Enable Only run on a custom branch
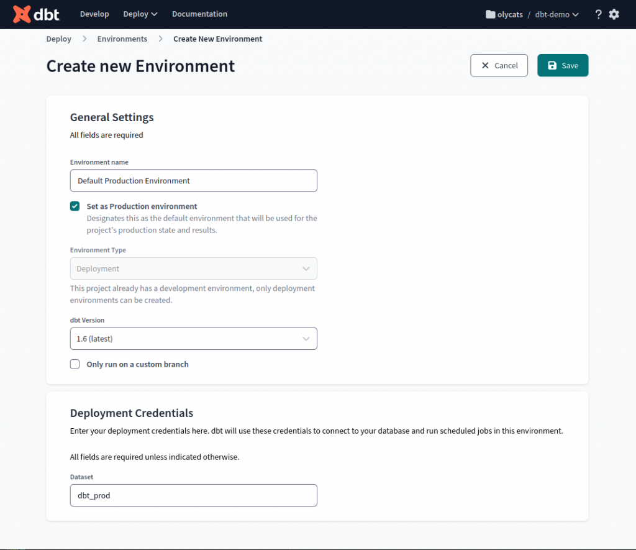636x550 pixels. 75,364
